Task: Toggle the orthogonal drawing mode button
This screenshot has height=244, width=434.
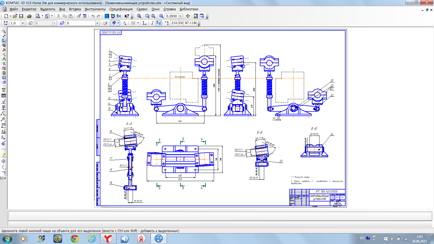Action: coord(152,23)
